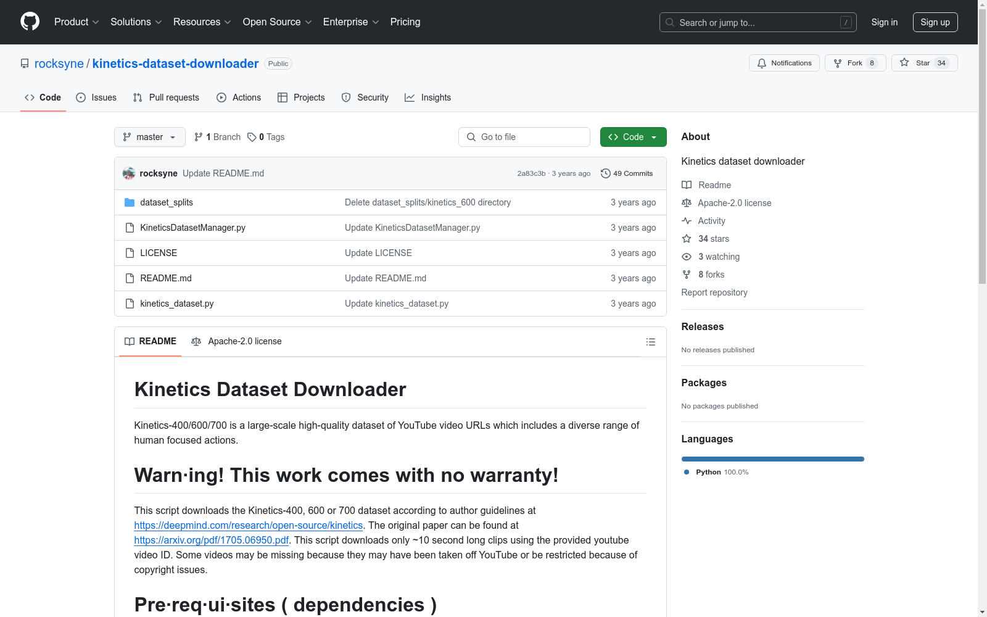This screenshot has height=617, width=987.
Task: Fork the kinetics-dataset-downloader repository
Action: click(x=854, y=63)
